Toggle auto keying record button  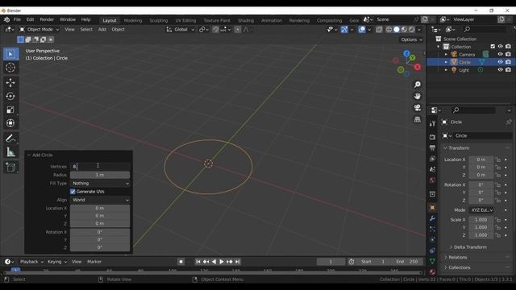[181, 262]
